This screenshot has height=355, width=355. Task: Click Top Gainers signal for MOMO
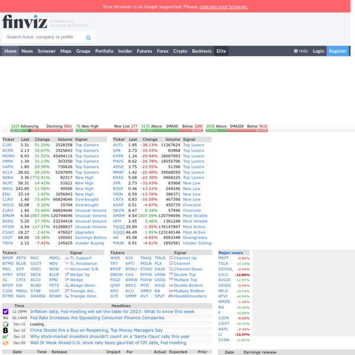(87, 156)
